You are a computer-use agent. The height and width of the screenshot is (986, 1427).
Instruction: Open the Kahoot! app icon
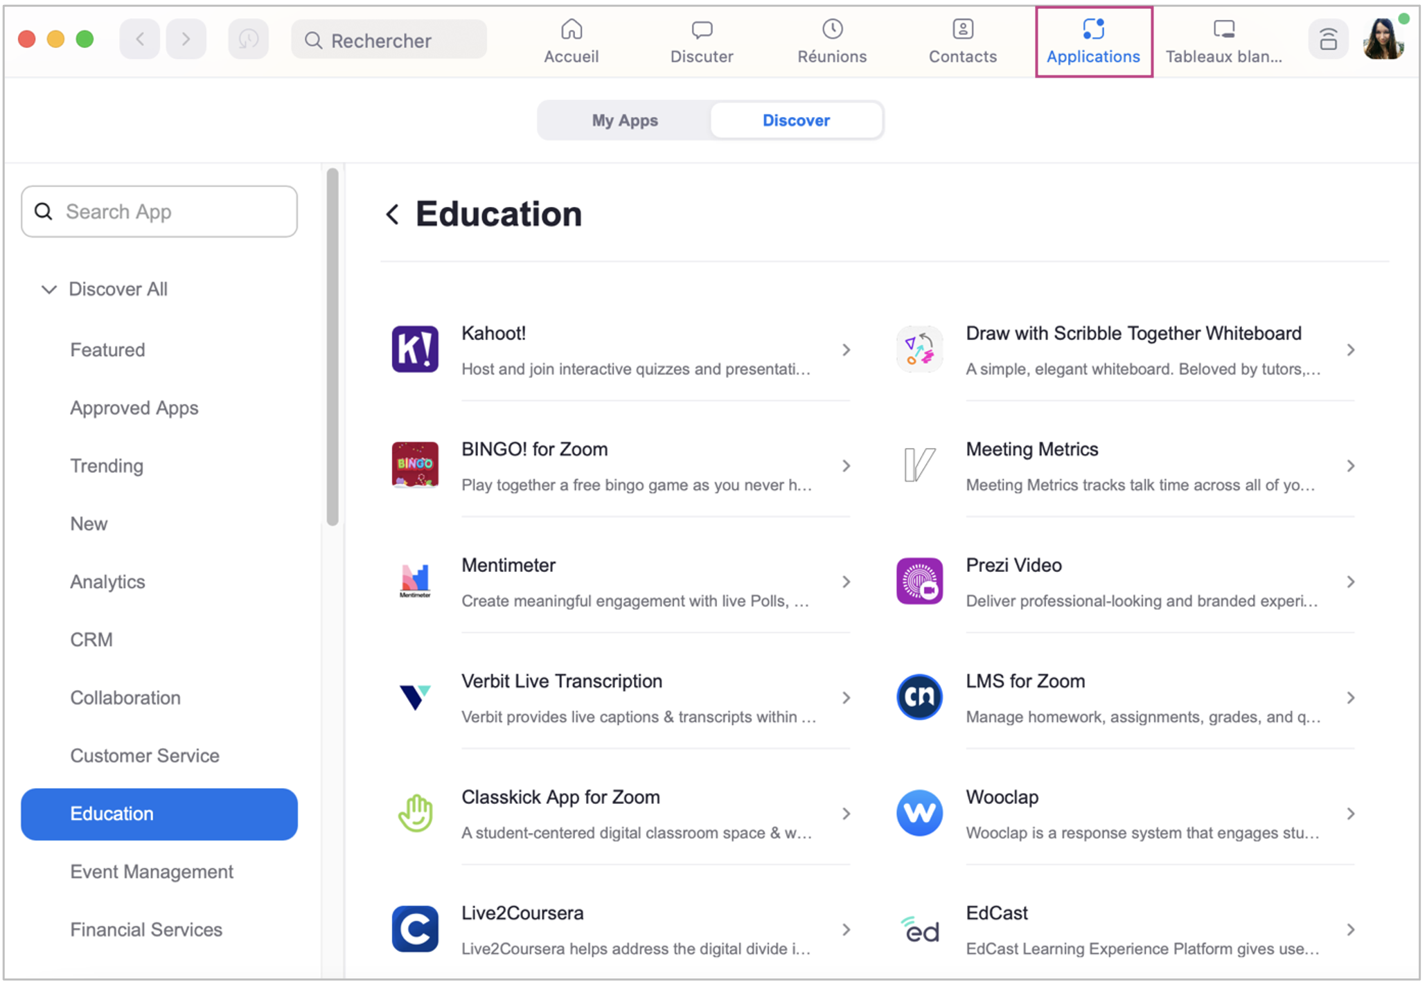[x=414, y=350]
